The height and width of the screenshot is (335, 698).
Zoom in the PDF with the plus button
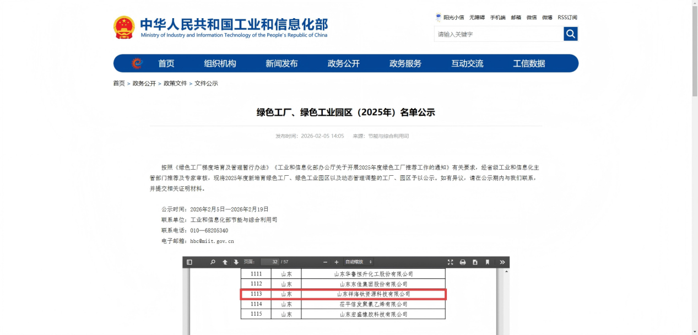(x=337, y=262)
